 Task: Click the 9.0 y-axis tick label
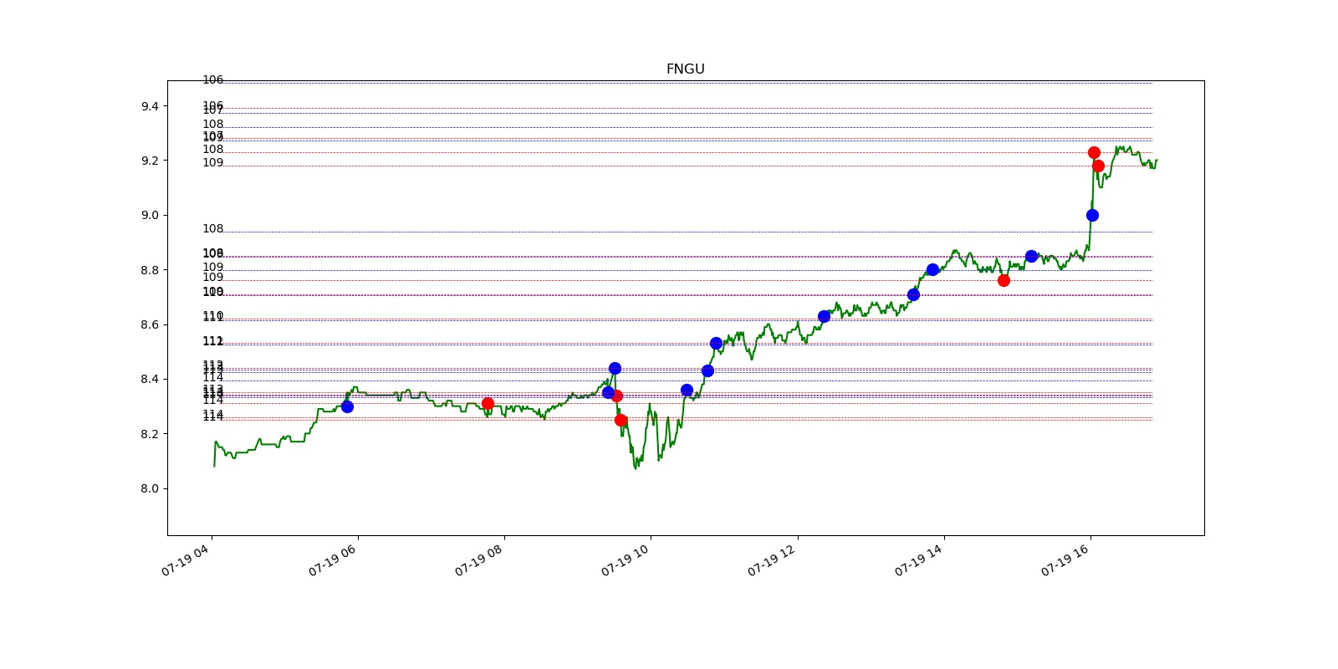[x=150, y=215]
